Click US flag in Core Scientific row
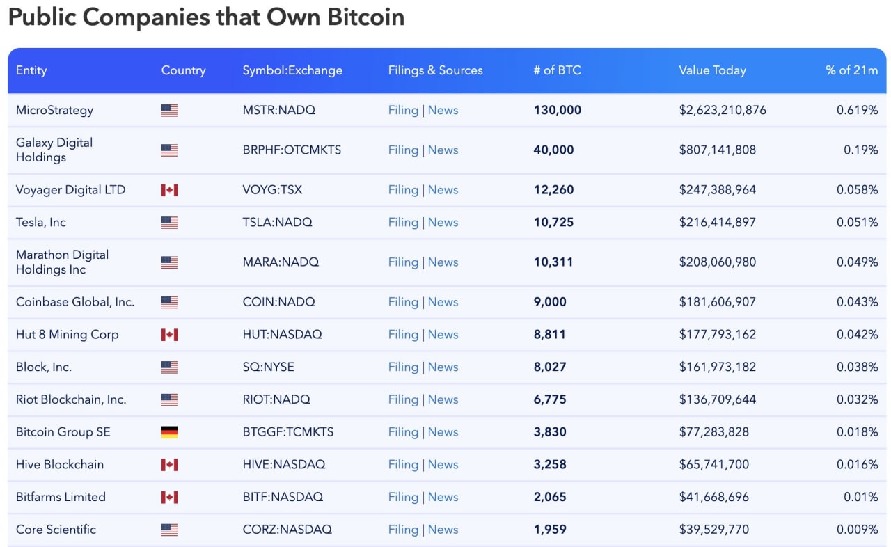The width and height of the screenshot is (891, 547). pos(169,530)
